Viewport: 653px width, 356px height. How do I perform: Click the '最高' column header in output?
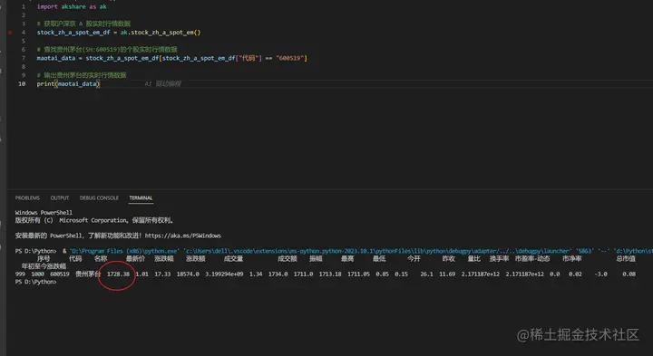coord(347,259)
